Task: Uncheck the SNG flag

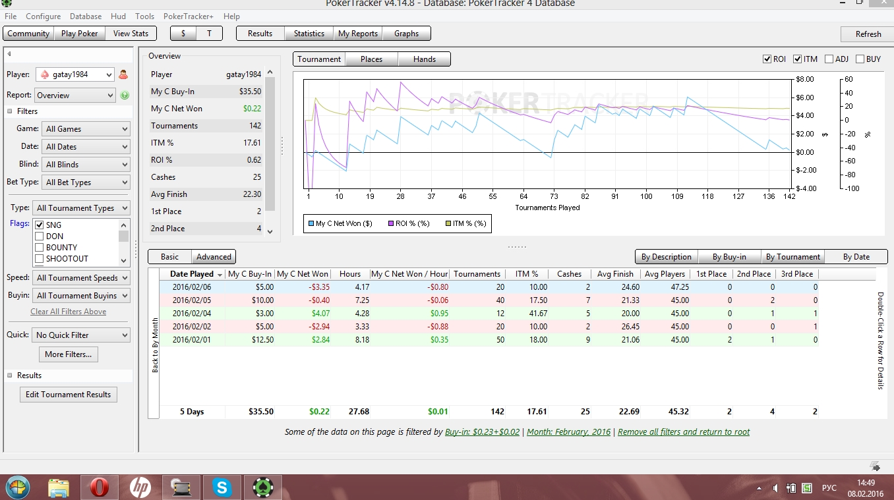Action: [x=40, y=225]
